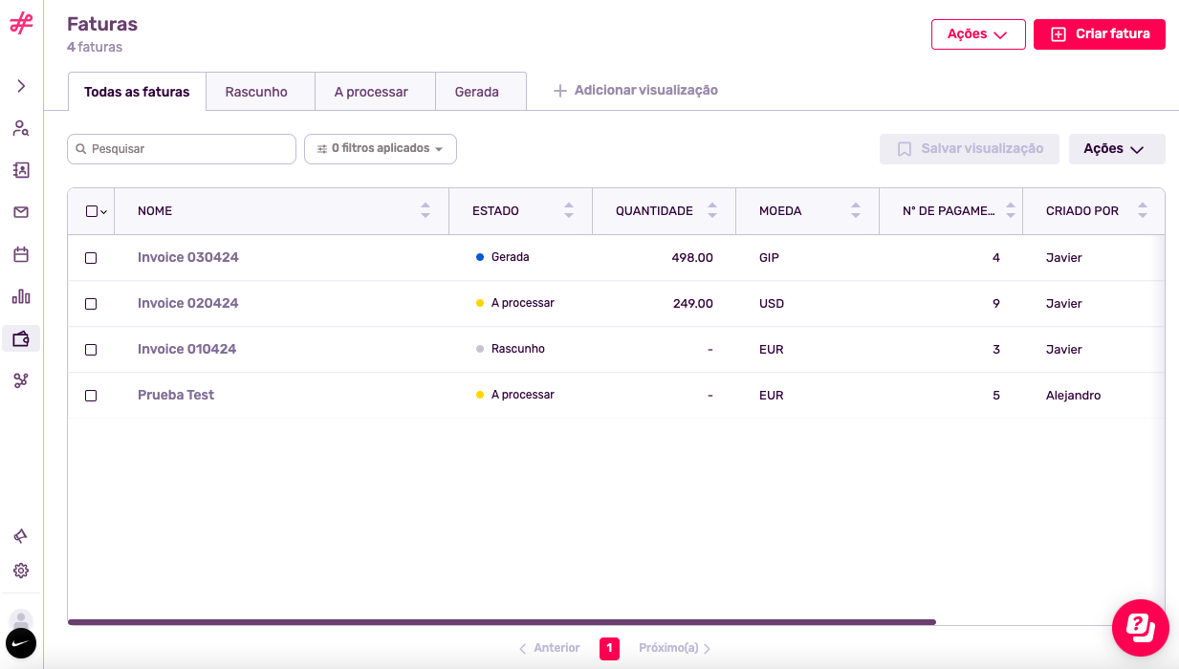The width and height of the screenshot is (1179, 669).
Task: Open the settings gear icon
Action: point(21,571)
